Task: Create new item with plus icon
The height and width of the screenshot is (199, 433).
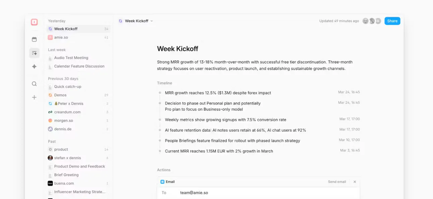Action: pos(34,97)
